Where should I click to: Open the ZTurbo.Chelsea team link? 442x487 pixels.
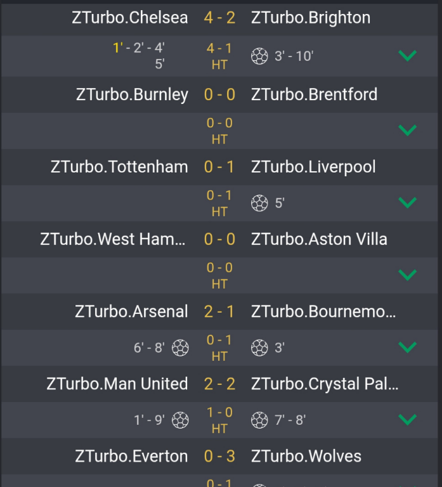point(130,18)
